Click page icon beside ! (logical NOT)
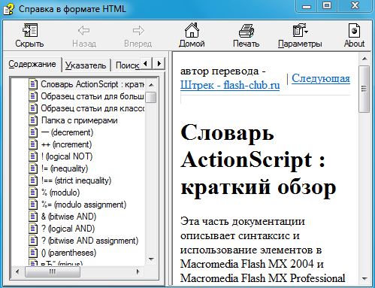 coord(33,156)
